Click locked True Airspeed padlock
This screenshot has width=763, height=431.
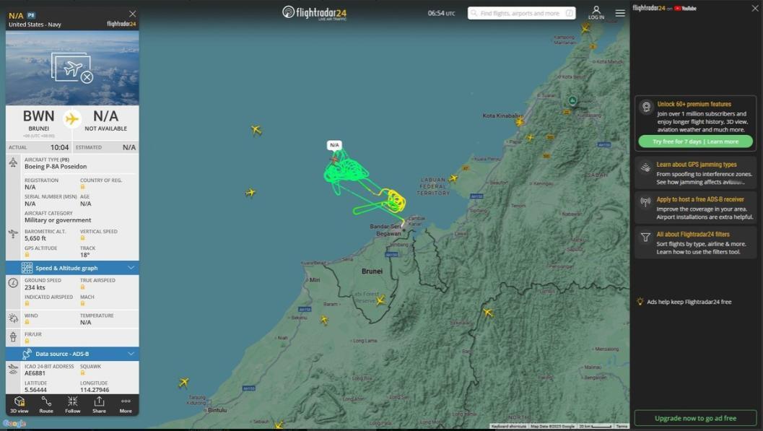[x=82, y=287]
